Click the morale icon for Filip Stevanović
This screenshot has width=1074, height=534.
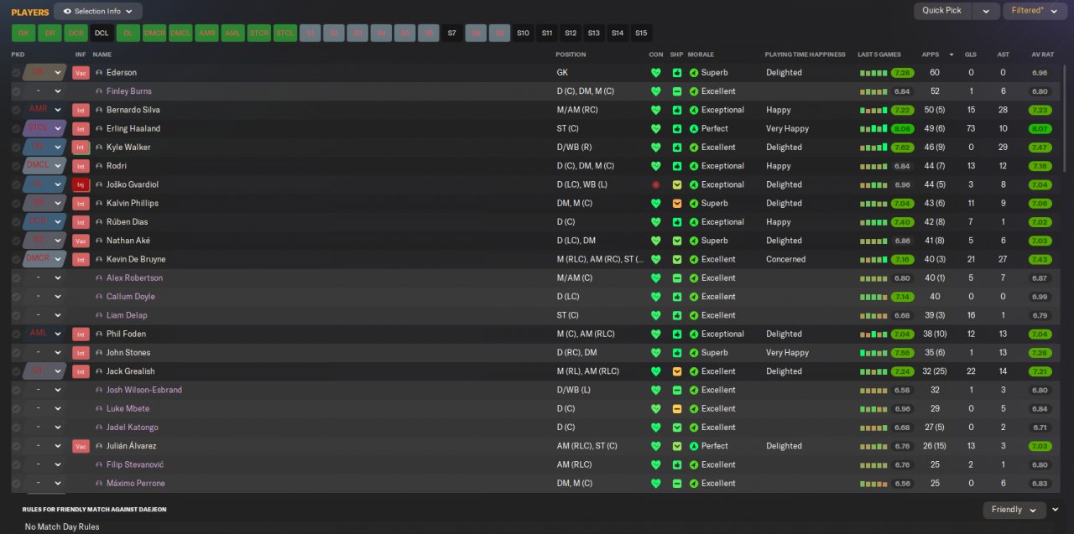click(x=694, y=465)
